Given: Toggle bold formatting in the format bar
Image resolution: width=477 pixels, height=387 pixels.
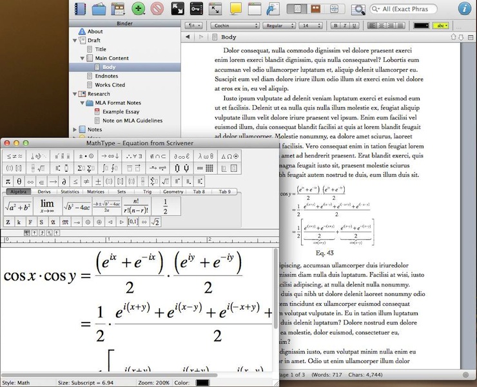Looking at the screenshot, I should pos(336,25).
